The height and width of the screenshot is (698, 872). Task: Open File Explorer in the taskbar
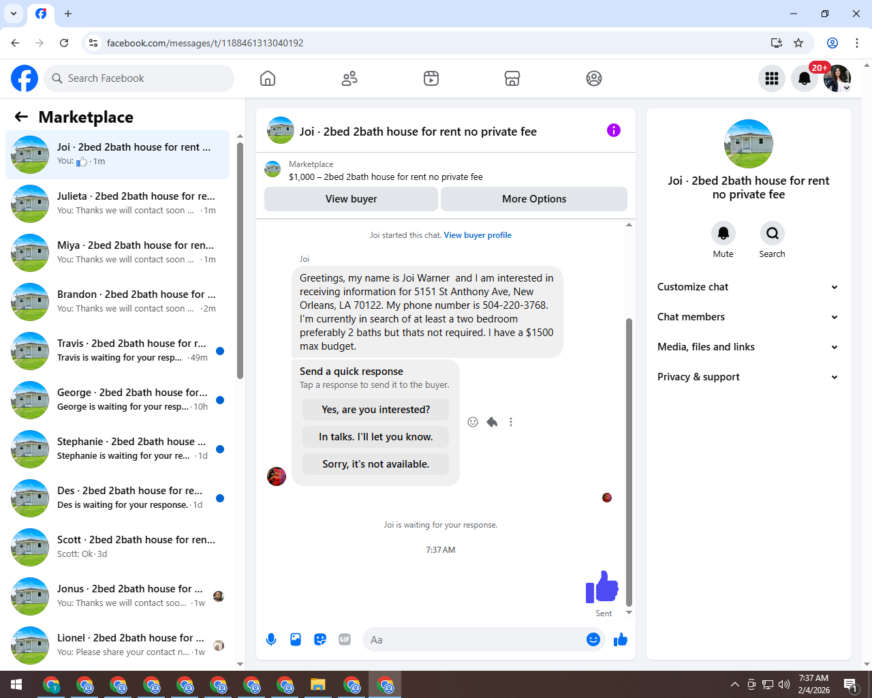(318, 684)
